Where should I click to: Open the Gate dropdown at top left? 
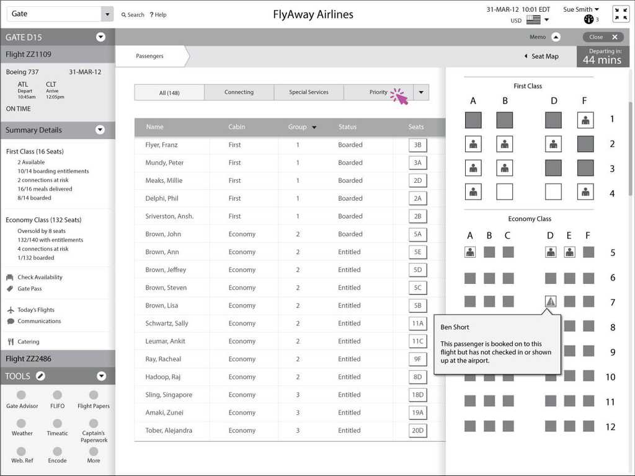pos(107,14)
